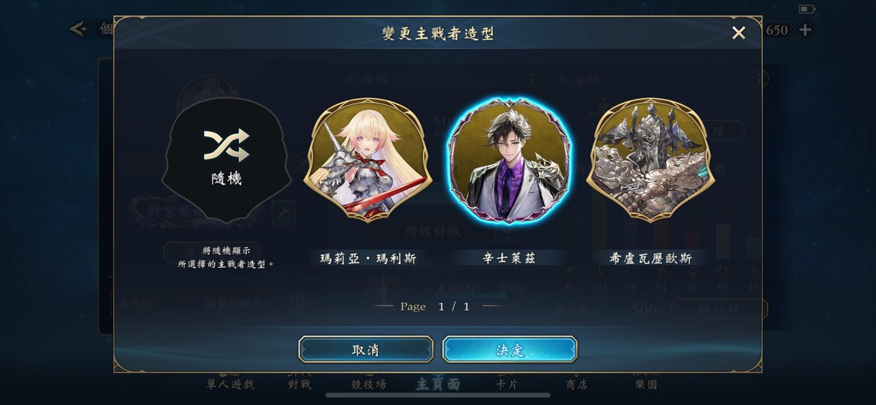Tap the back arrow at top left
The height and width of the screenshot is (405, 876).
click(78, 28)
